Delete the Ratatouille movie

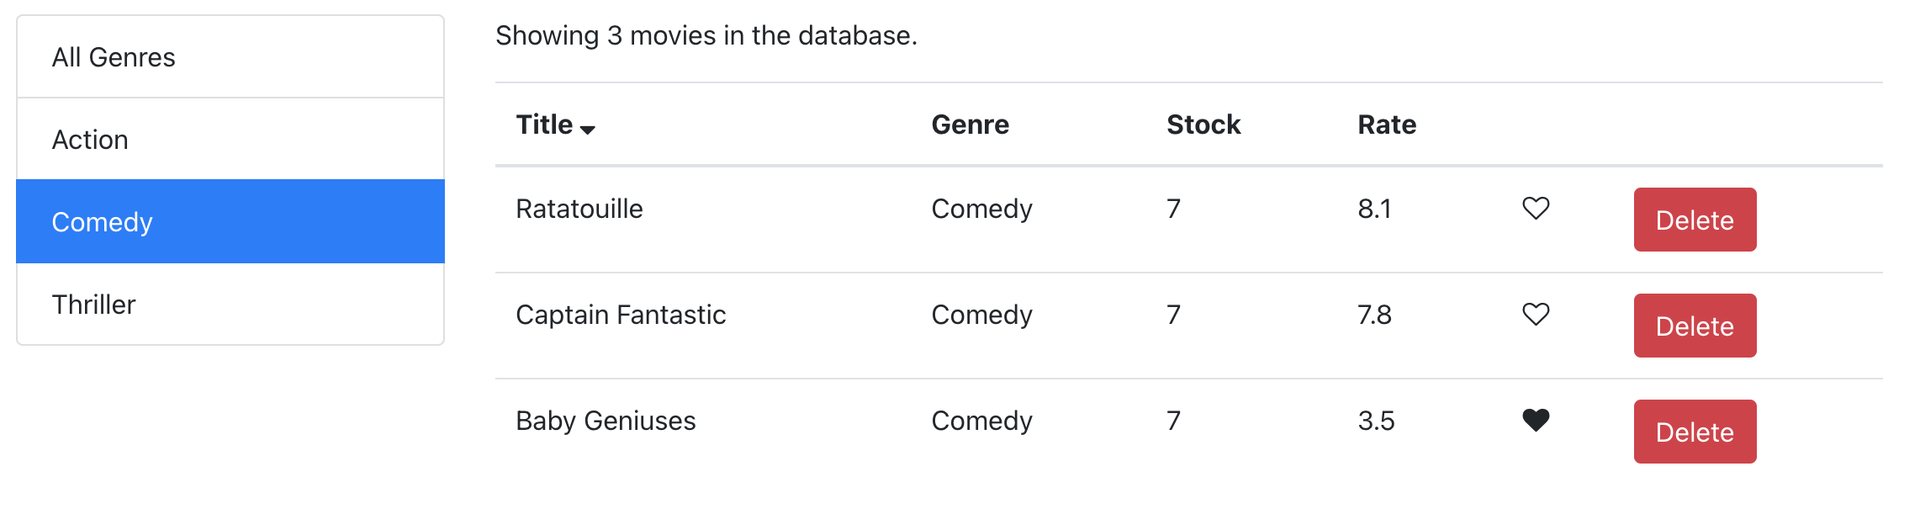pyautogui.click(x=1695, y=220)
